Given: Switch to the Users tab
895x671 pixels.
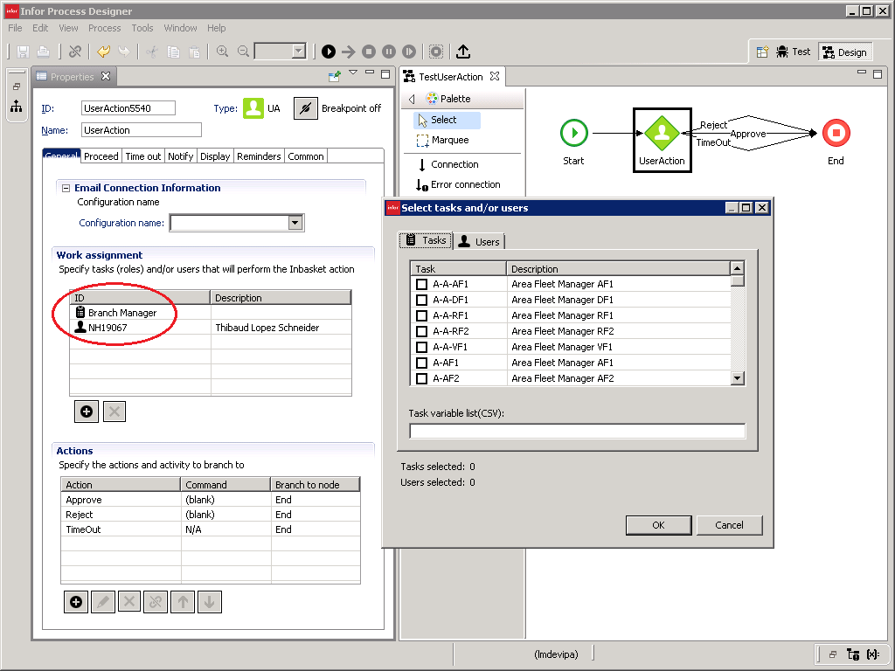Looking at the screenshot, I should [x=479, y=241].
